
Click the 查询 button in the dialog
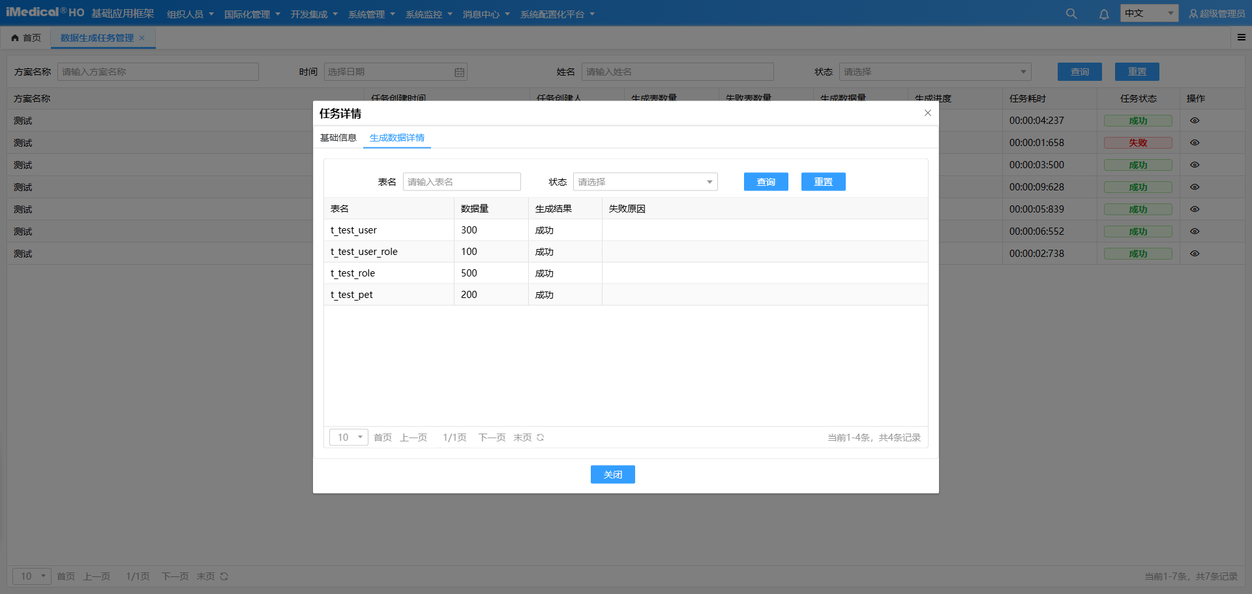pos(766,182)
